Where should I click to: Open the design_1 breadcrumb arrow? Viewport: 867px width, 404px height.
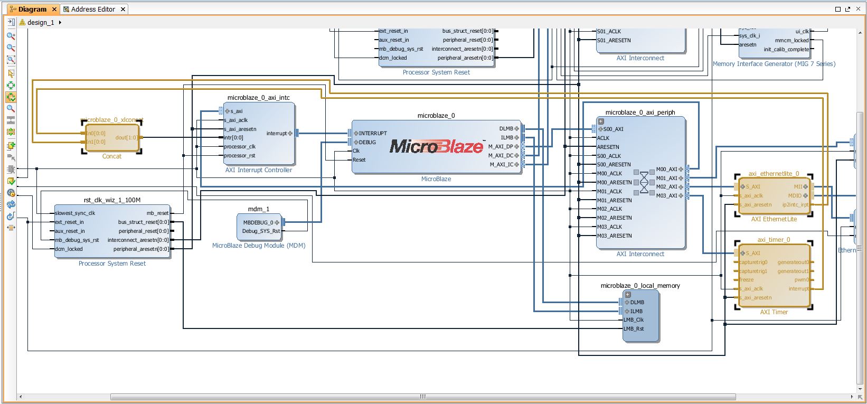[x=60, y=23]
